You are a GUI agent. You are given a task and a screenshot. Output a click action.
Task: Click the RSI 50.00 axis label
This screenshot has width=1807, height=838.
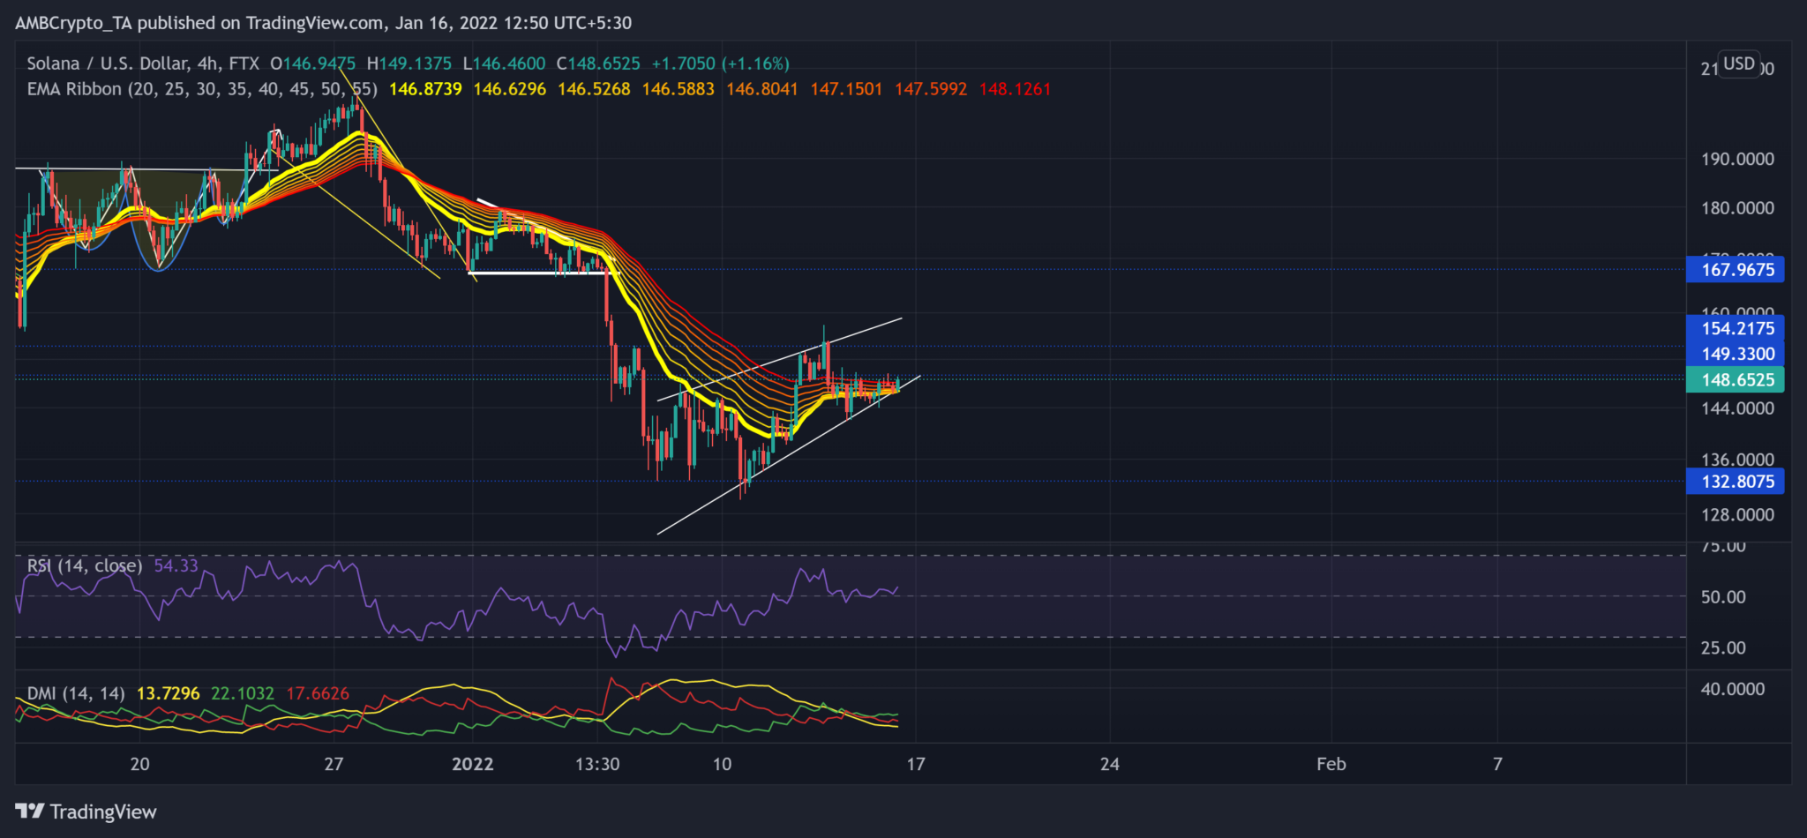tap(1723, 597)
